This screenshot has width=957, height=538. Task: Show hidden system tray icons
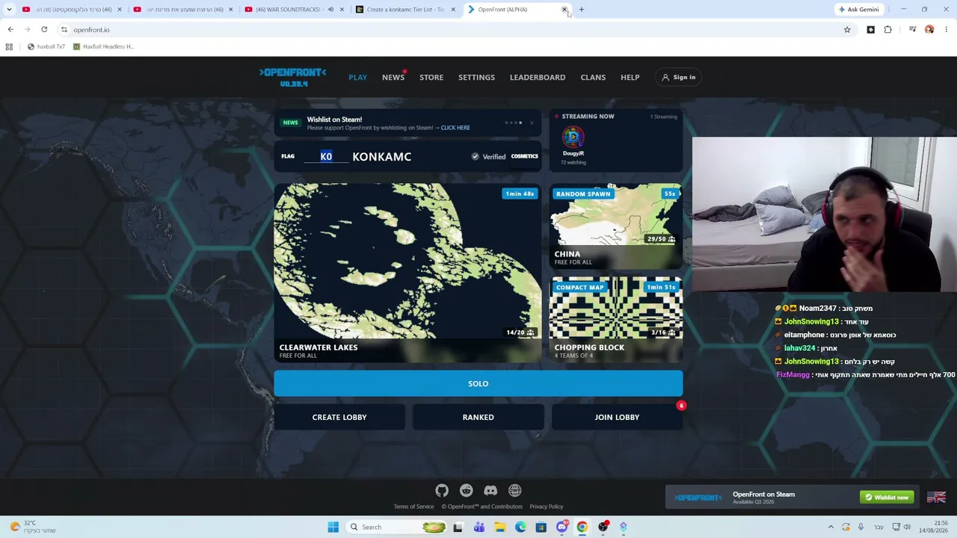click(x=831, y=527)
